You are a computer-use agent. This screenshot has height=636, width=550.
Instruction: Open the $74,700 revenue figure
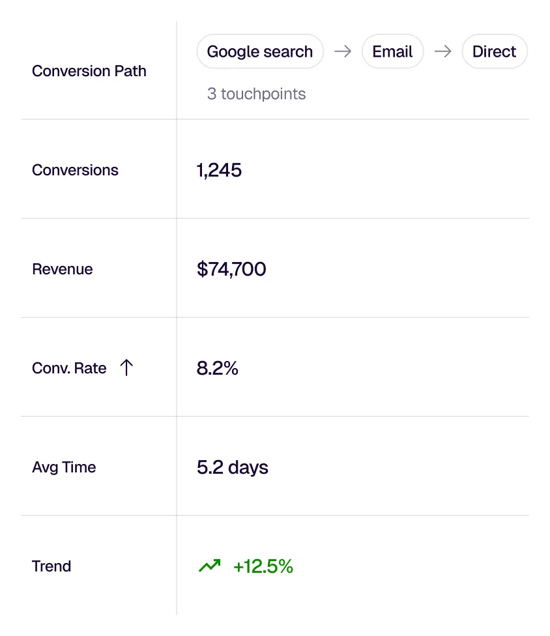pos(231,269)
